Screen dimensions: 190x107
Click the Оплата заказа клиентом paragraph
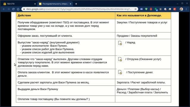pyautogui.click(x=63, y=74)
